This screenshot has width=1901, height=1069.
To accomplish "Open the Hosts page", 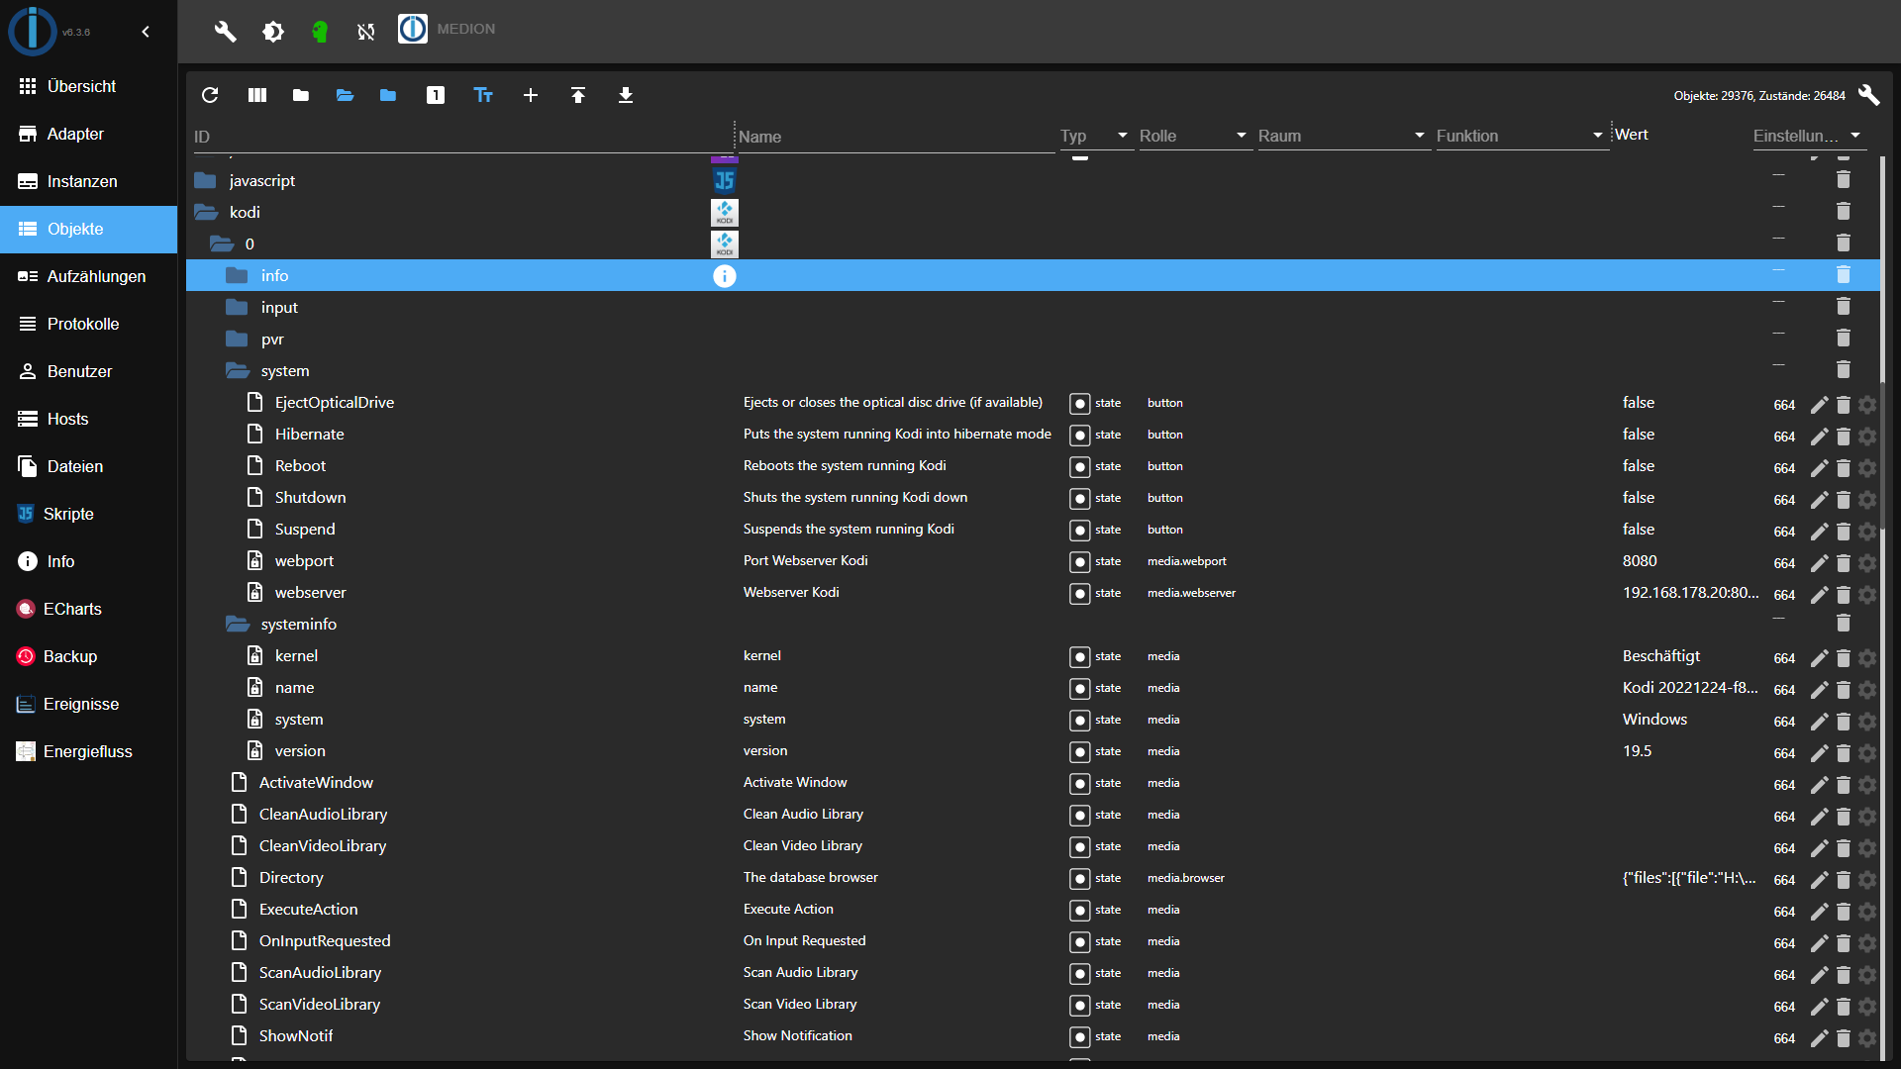I will (89, 419).
